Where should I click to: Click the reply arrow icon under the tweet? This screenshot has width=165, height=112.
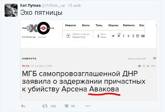coord(23,106)
